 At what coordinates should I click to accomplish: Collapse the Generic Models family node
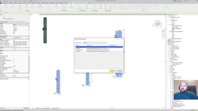coord(169,73)
